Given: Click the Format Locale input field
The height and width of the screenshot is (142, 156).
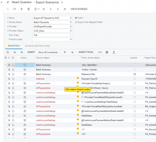Looking at the screenshot, I should tap(53, 39).
